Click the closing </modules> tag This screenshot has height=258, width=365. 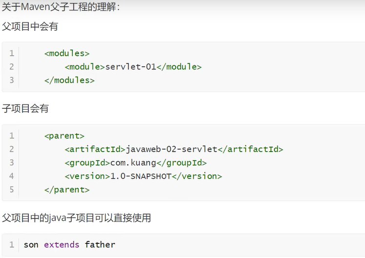(69, 80)
